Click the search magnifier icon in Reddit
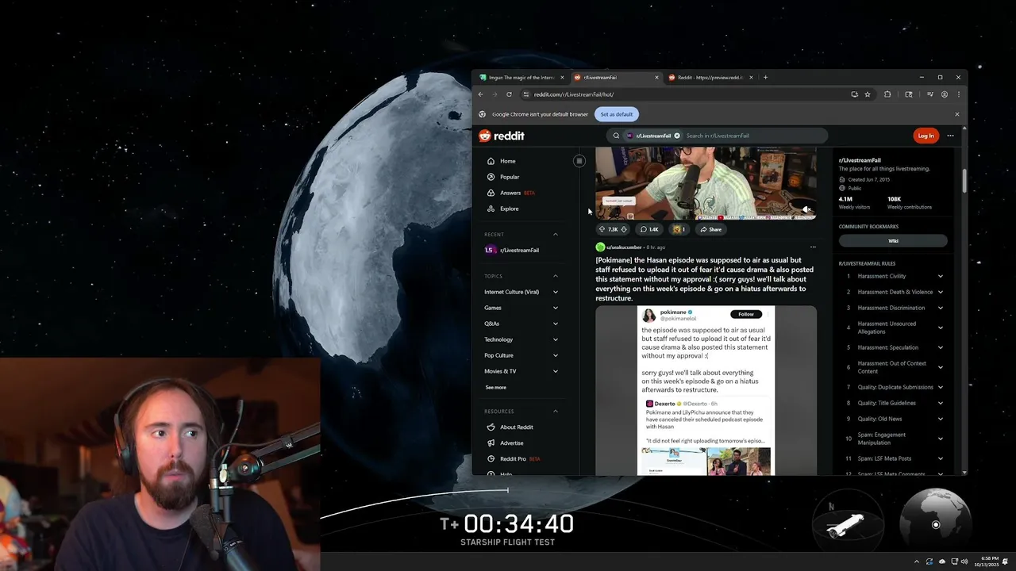Viewport: 1016px width, 571px height. [616, 136]
